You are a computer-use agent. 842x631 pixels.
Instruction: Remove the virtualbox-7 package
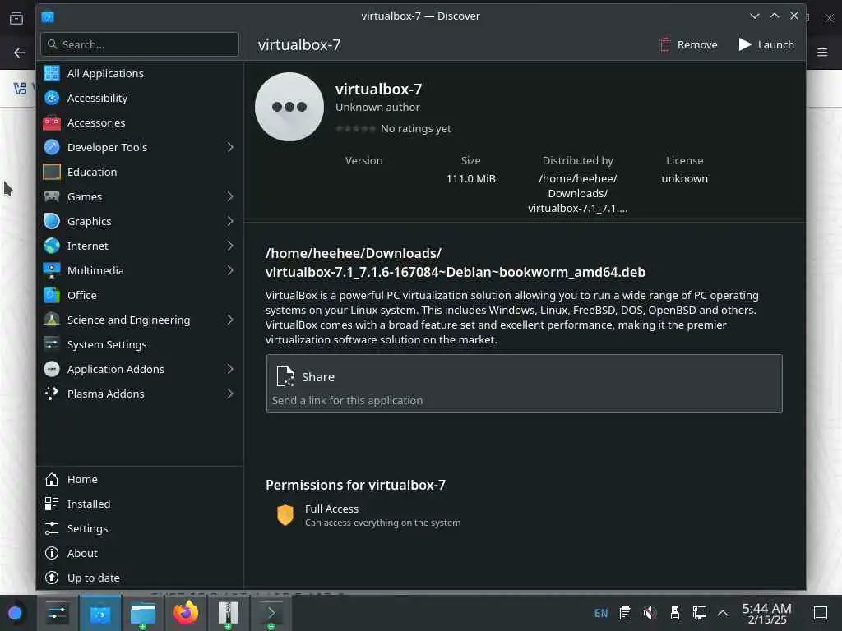(688, 44)
